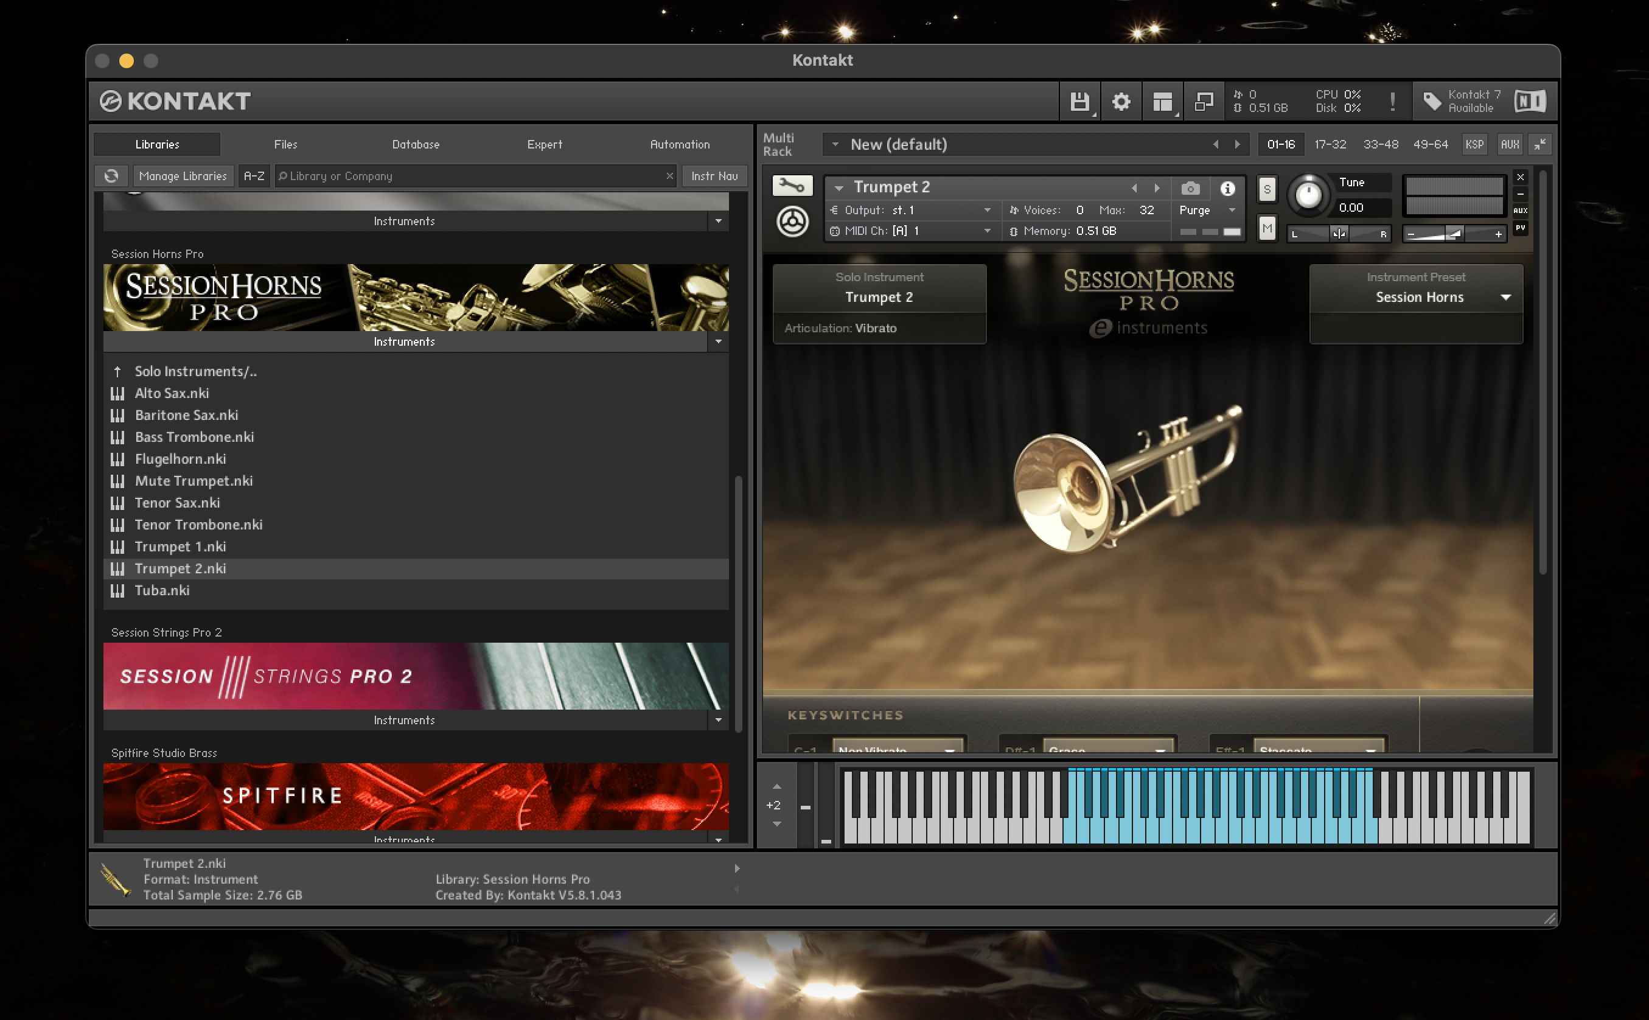Switch to Database tab
1649x1020 pixels.
(416, 144)
